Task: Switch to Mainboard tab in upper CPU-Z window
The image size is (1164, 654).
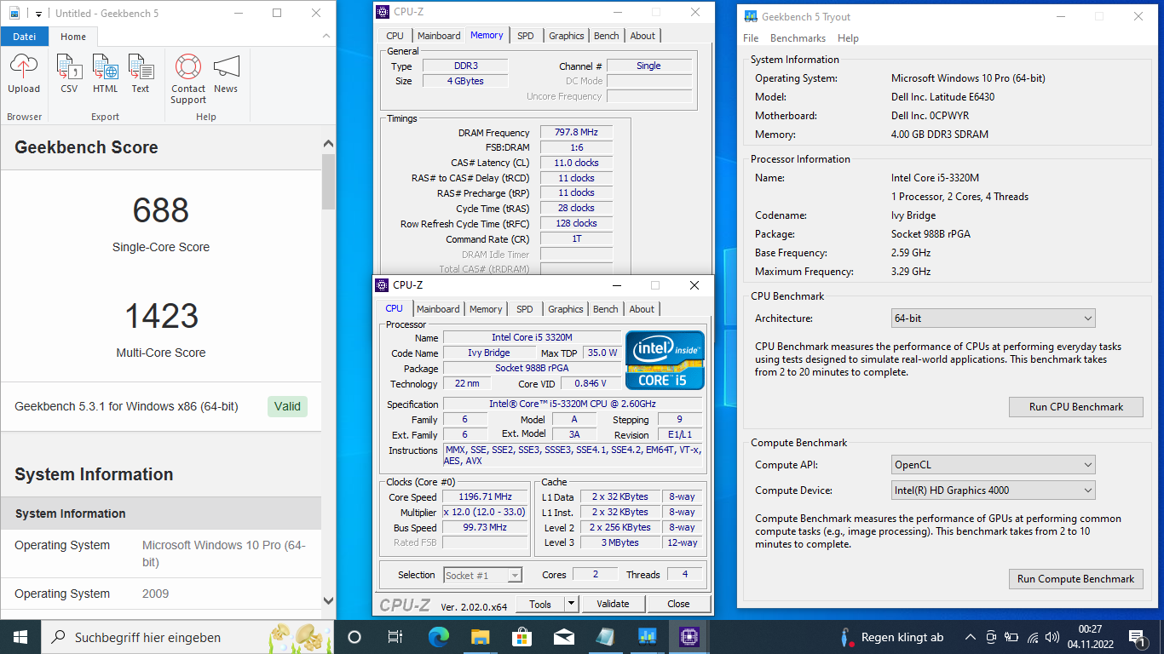Action: click(439, 36)
